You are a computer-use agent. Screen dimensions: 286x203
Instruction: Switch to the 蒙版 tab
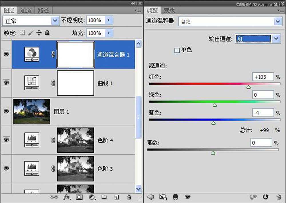tap(169, 11)
